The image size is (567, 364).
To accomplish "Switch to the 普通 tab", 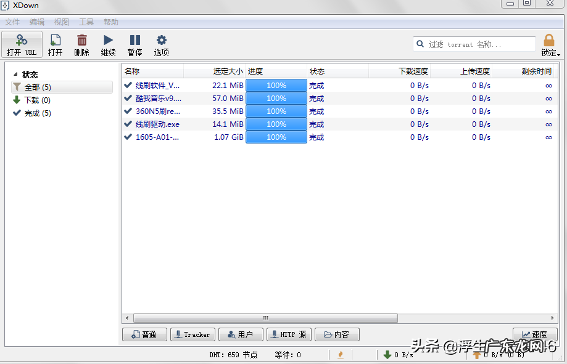I will click(x=144, y=334).
